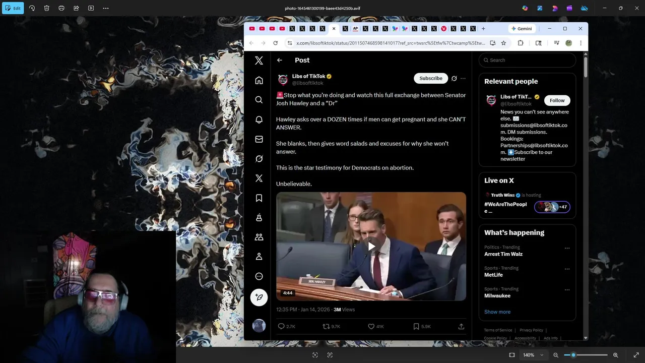This screenshot has width=645, height=363.
Task: Click the OneDrive cloud icon in Photos
Action: pyautogui.click(x=584, y=8)
